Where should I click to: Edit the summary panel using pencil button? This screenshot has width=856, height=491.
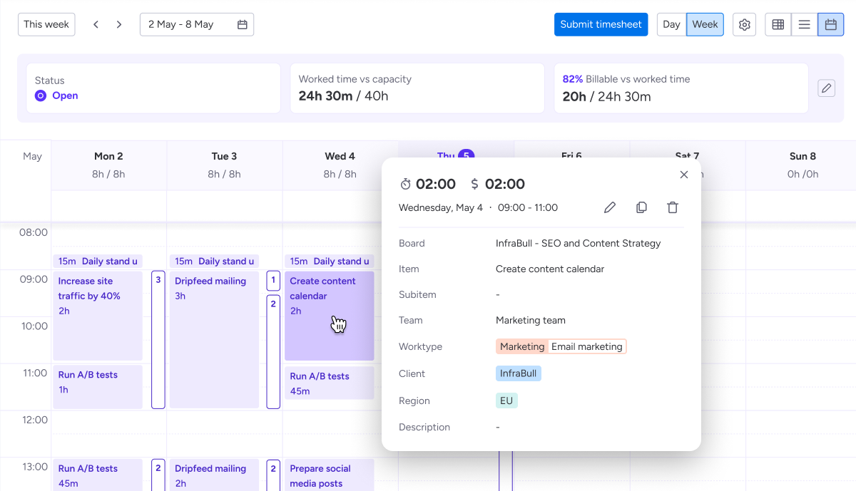[x=826, y=88]
